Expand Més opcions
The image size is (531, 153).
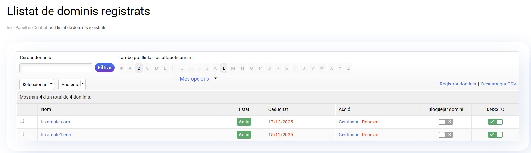pyautogui.click(x=198, y=79)
